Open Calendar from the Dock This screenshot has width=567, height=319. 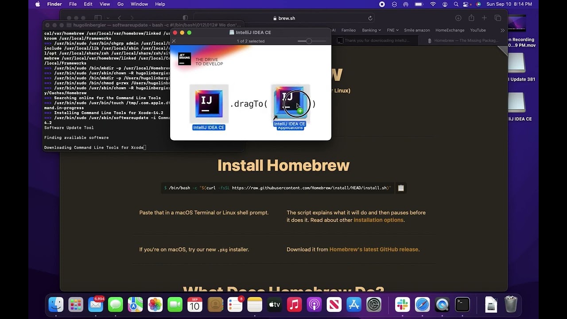195,304
